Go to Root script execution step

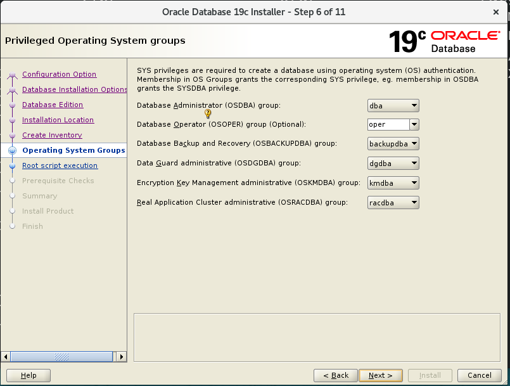point(60,165)
